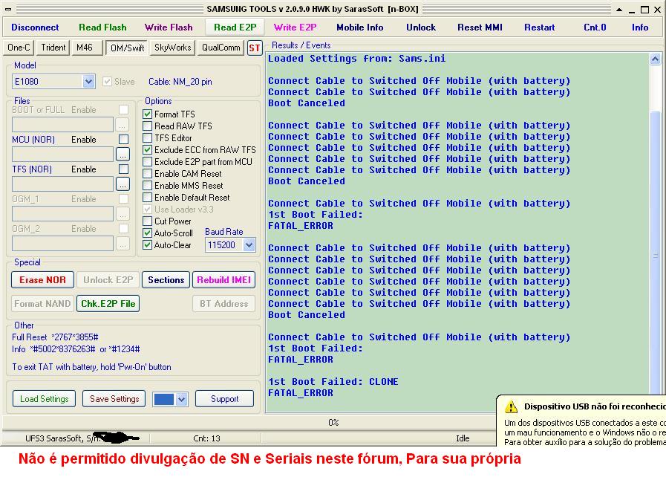Click the "Loaded Settings from: Sams.ini" log line
Image resolution: width=666 pixels, height=480 pixels.
[357, 59]
